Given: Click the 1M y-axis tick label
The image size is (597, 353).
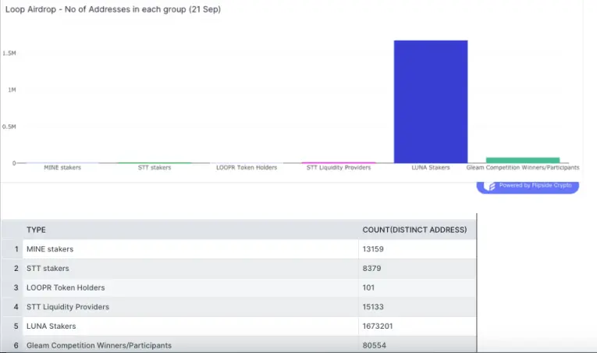Looking at the screenshot, I should point(12,90).
